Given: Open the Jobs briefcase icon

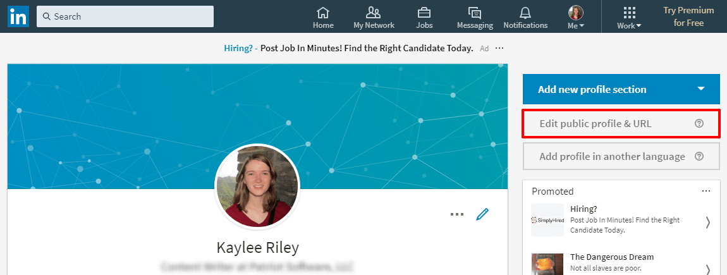Looking at the screenshot, I should [424, 13].
